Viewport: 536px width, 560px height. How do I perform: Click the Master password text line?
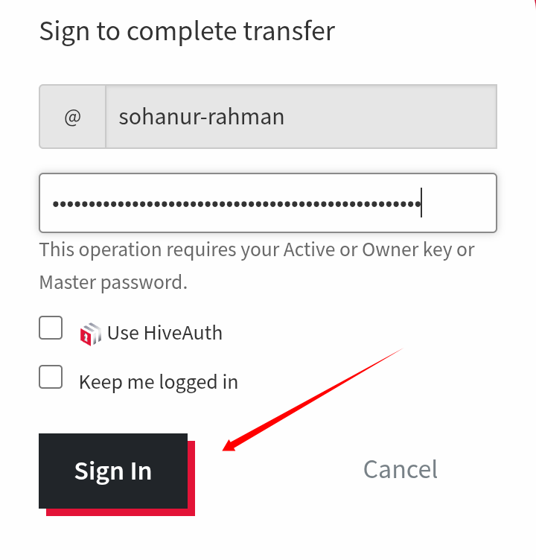[113, 282]
